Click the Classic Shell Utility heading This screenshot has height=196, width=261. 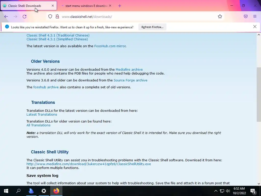tap(50, 152)
